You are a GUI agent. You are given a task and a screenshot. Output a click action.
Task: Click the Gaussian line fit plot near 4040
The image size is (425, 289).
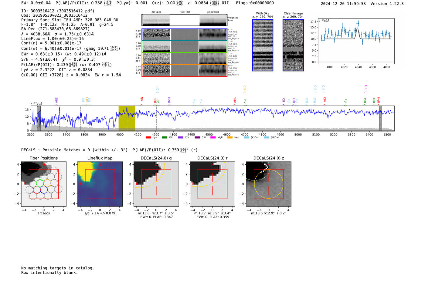click(356, 41)
